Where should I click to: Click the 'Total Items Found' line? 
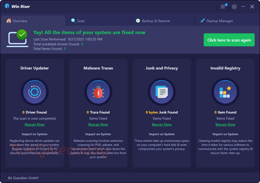(50, 49)
